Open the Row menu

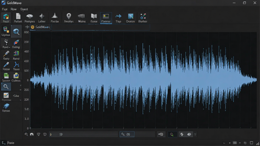[x=14, y=9]
